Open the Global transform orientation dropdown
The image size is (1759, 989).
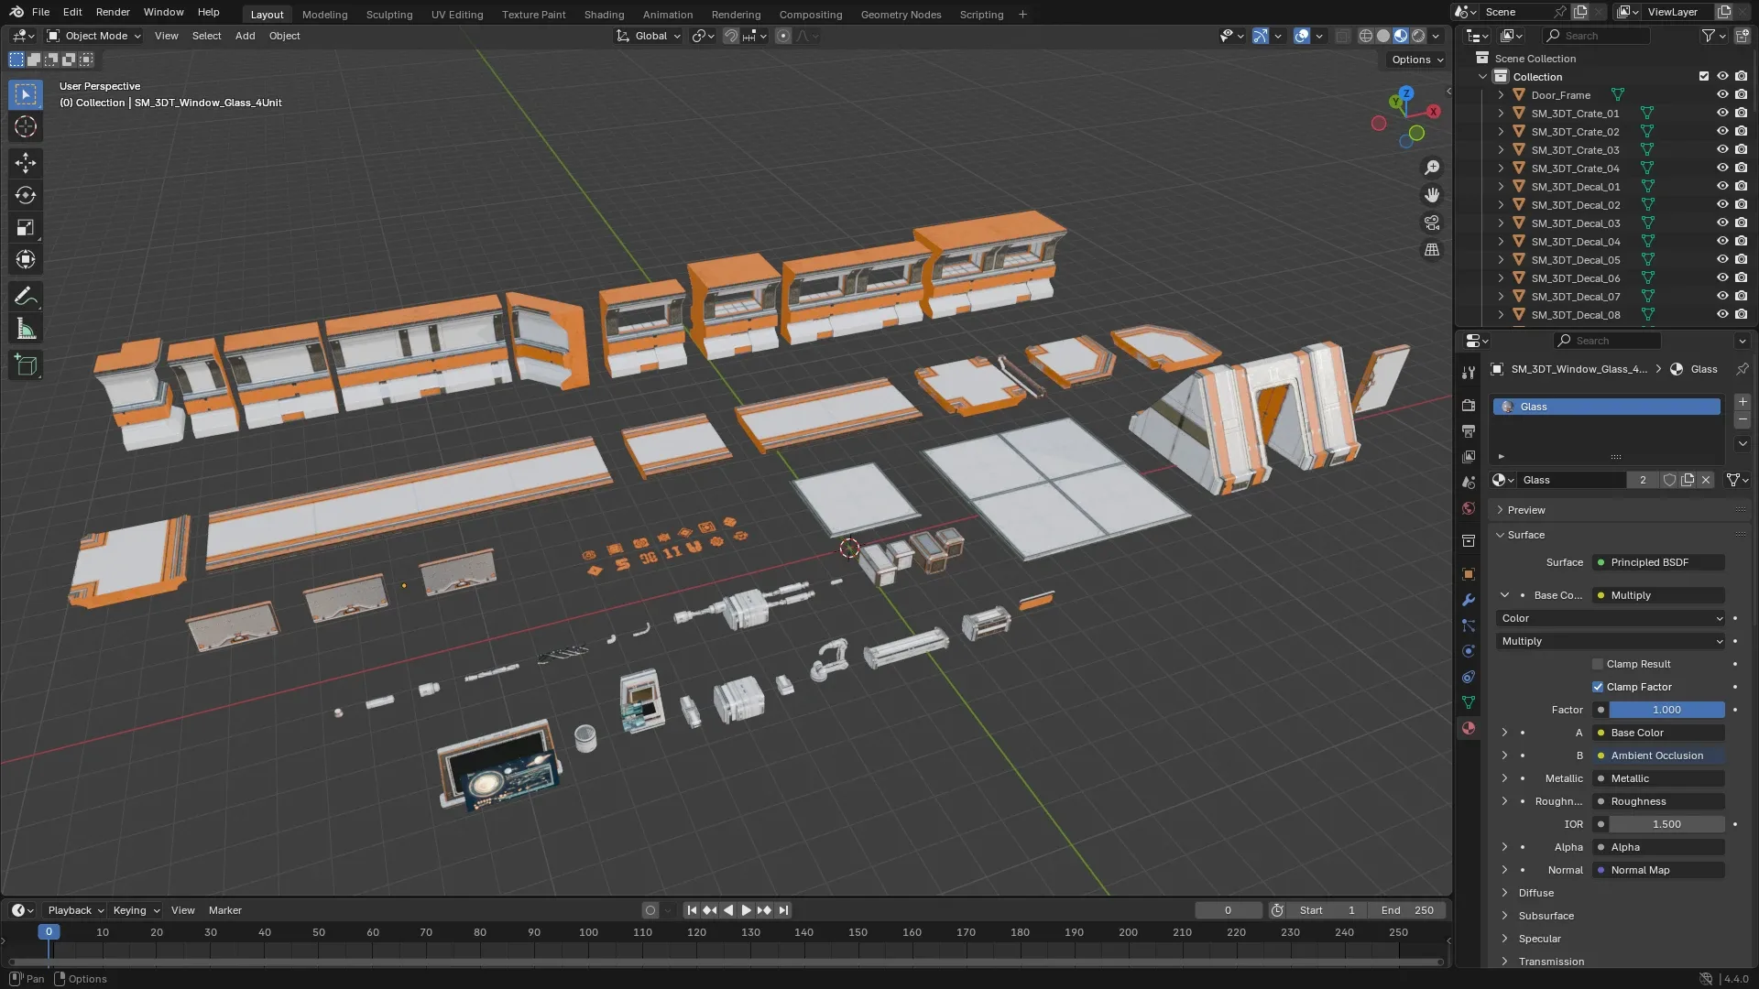[x=648, y=36]
